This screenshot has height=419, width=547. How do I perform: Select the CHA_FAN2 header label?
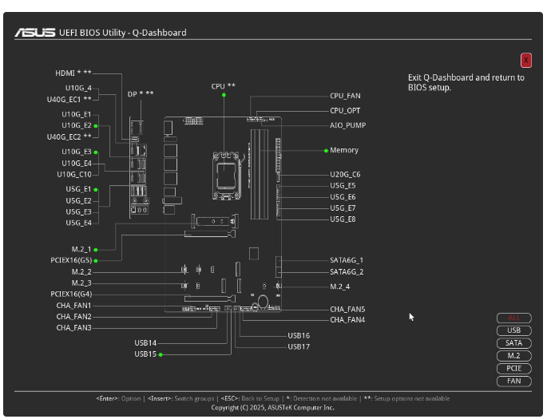tap(73, 317)
